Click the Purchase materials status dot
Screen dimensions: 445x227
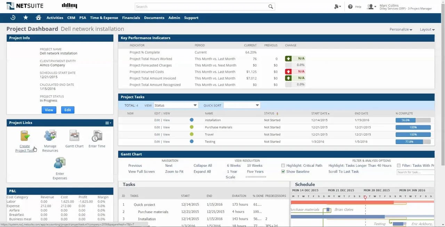point(192,127)
